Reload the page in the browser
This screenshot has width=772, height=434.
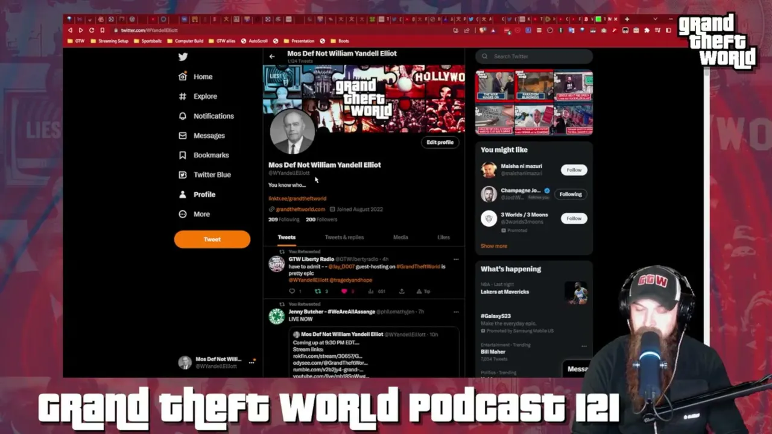click(x=91, y=30)
